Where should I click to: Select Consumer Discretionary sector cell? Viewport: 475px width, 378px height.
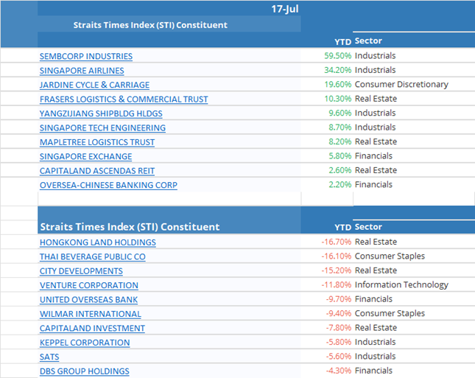click(x=401, y=84)
